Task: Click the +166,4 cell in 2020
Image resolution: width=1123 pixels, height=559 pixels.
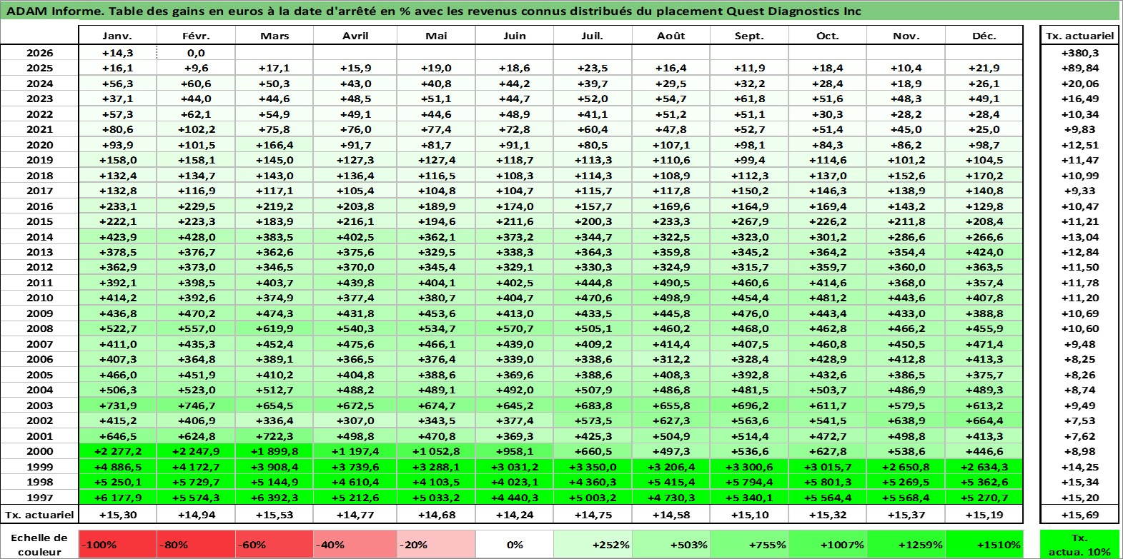Action: click(x=274, y=145)
